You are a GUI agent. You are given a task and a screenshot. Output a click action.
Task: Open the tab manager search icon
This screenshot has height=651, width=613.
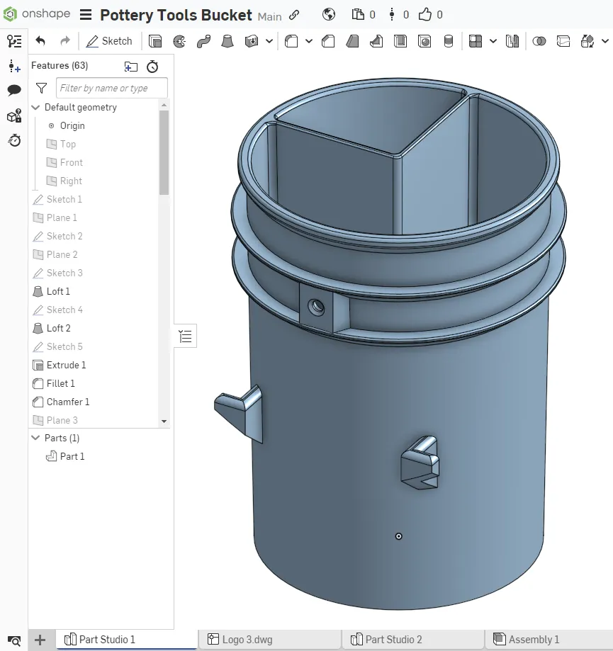(14, 640)
